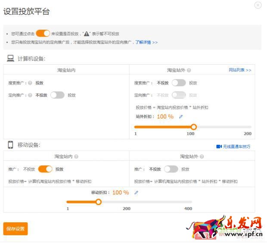Click help icon next to 淘宝站内 搜索推广
The image size is (267, 243).
(30, 83)
